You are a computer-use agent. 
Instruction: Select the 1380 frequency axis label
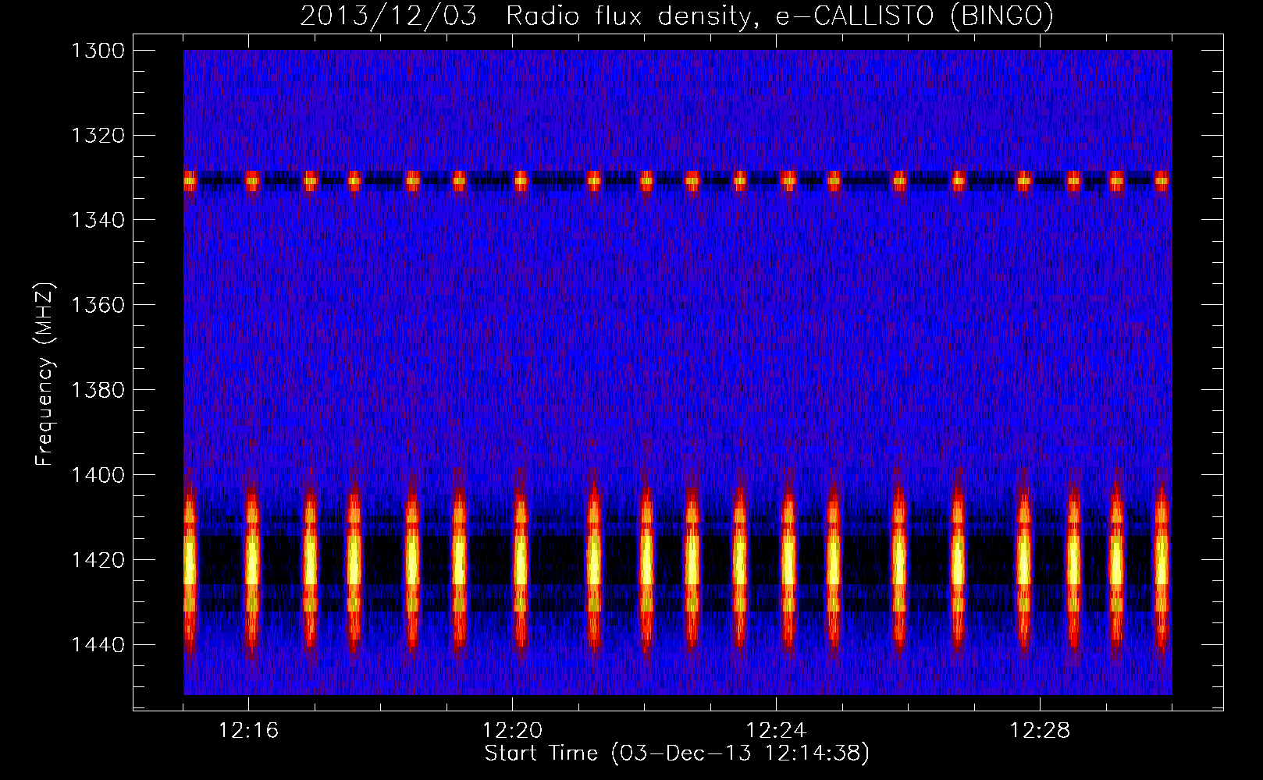[98, 390]
